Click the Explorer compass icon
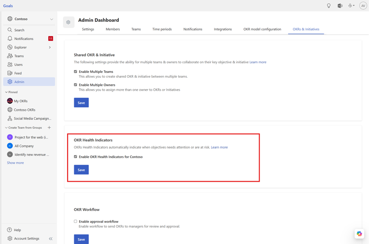Viewport: 369px width, 244px height. pos(10,47)
